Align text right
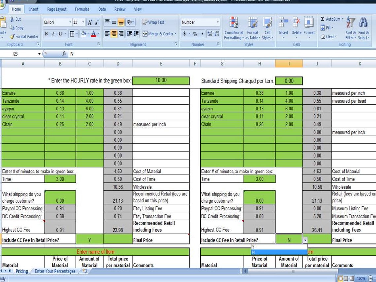The height and width of the screenshot is (282, 376). click(x=121, y=34)
